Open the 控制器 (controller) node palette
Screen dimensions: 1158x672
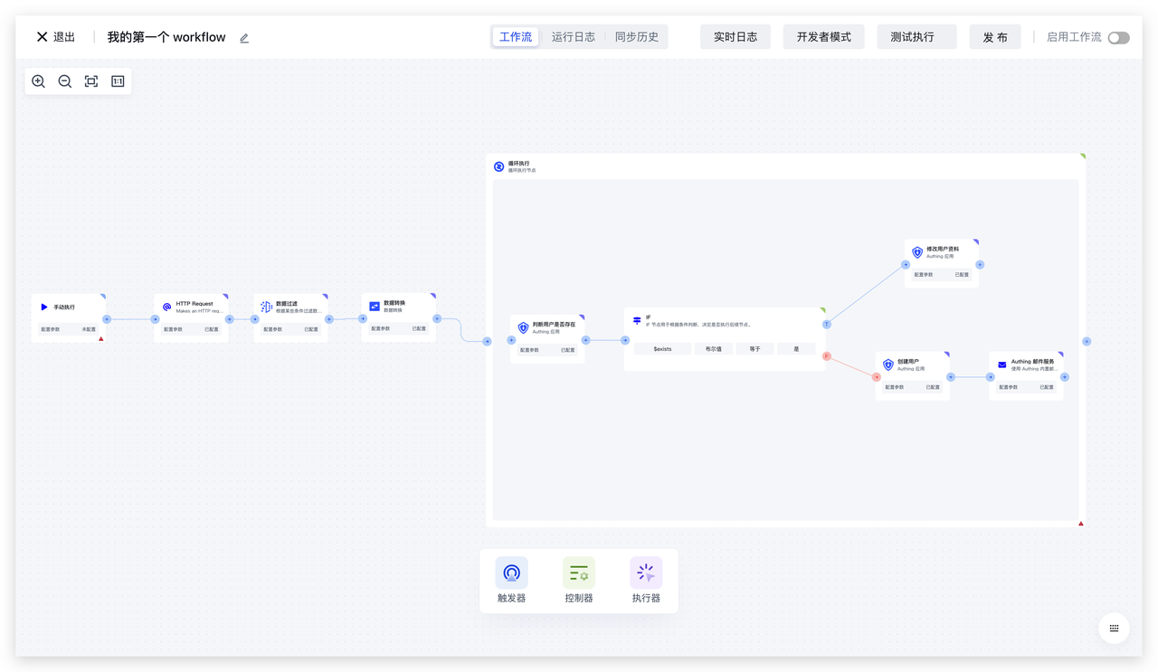(579, 580)
